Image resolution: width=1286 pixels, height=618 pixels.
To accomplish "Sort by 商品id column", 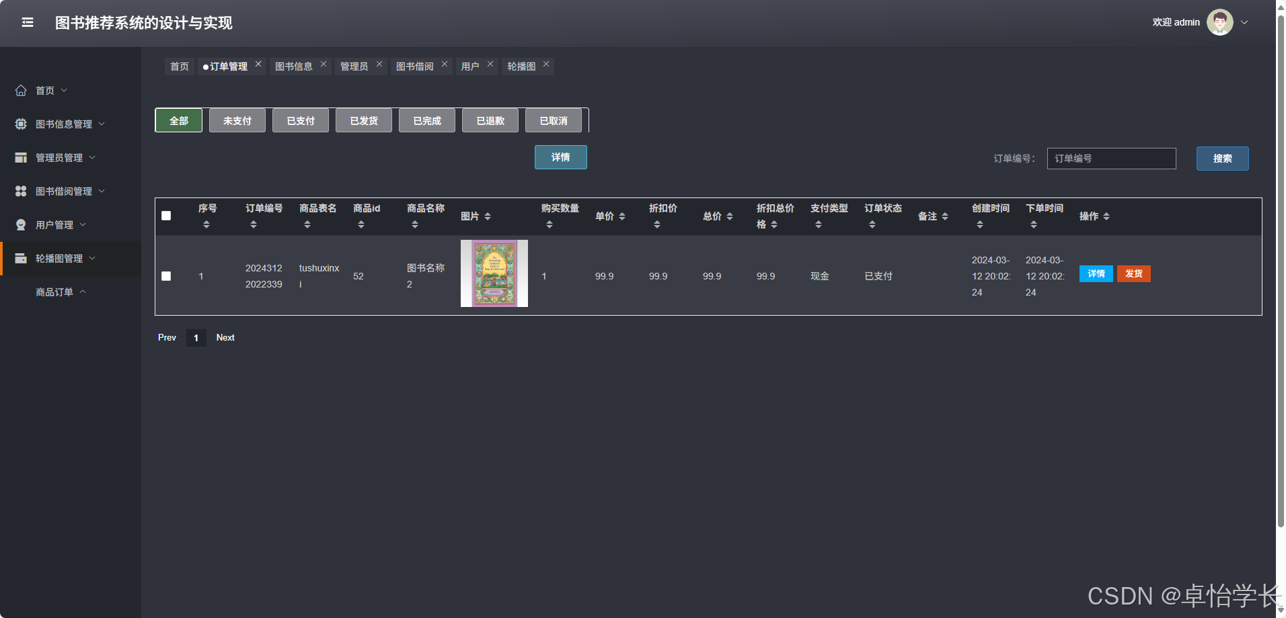I will point(361,224).
